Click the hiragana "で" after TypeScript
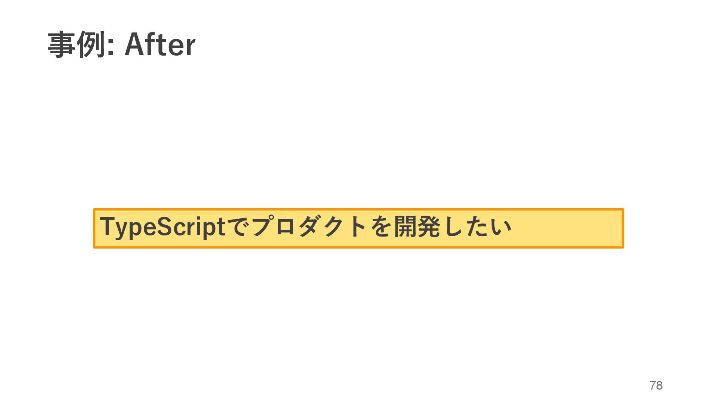 click(x=238, y=227)
